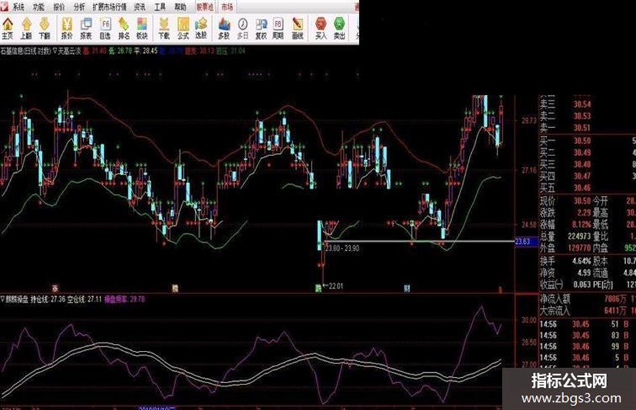Image resolution: width=636 pixels, height=410 pixels.
Task: Click the 财 info marker below the chart
Action: [407, 288]
